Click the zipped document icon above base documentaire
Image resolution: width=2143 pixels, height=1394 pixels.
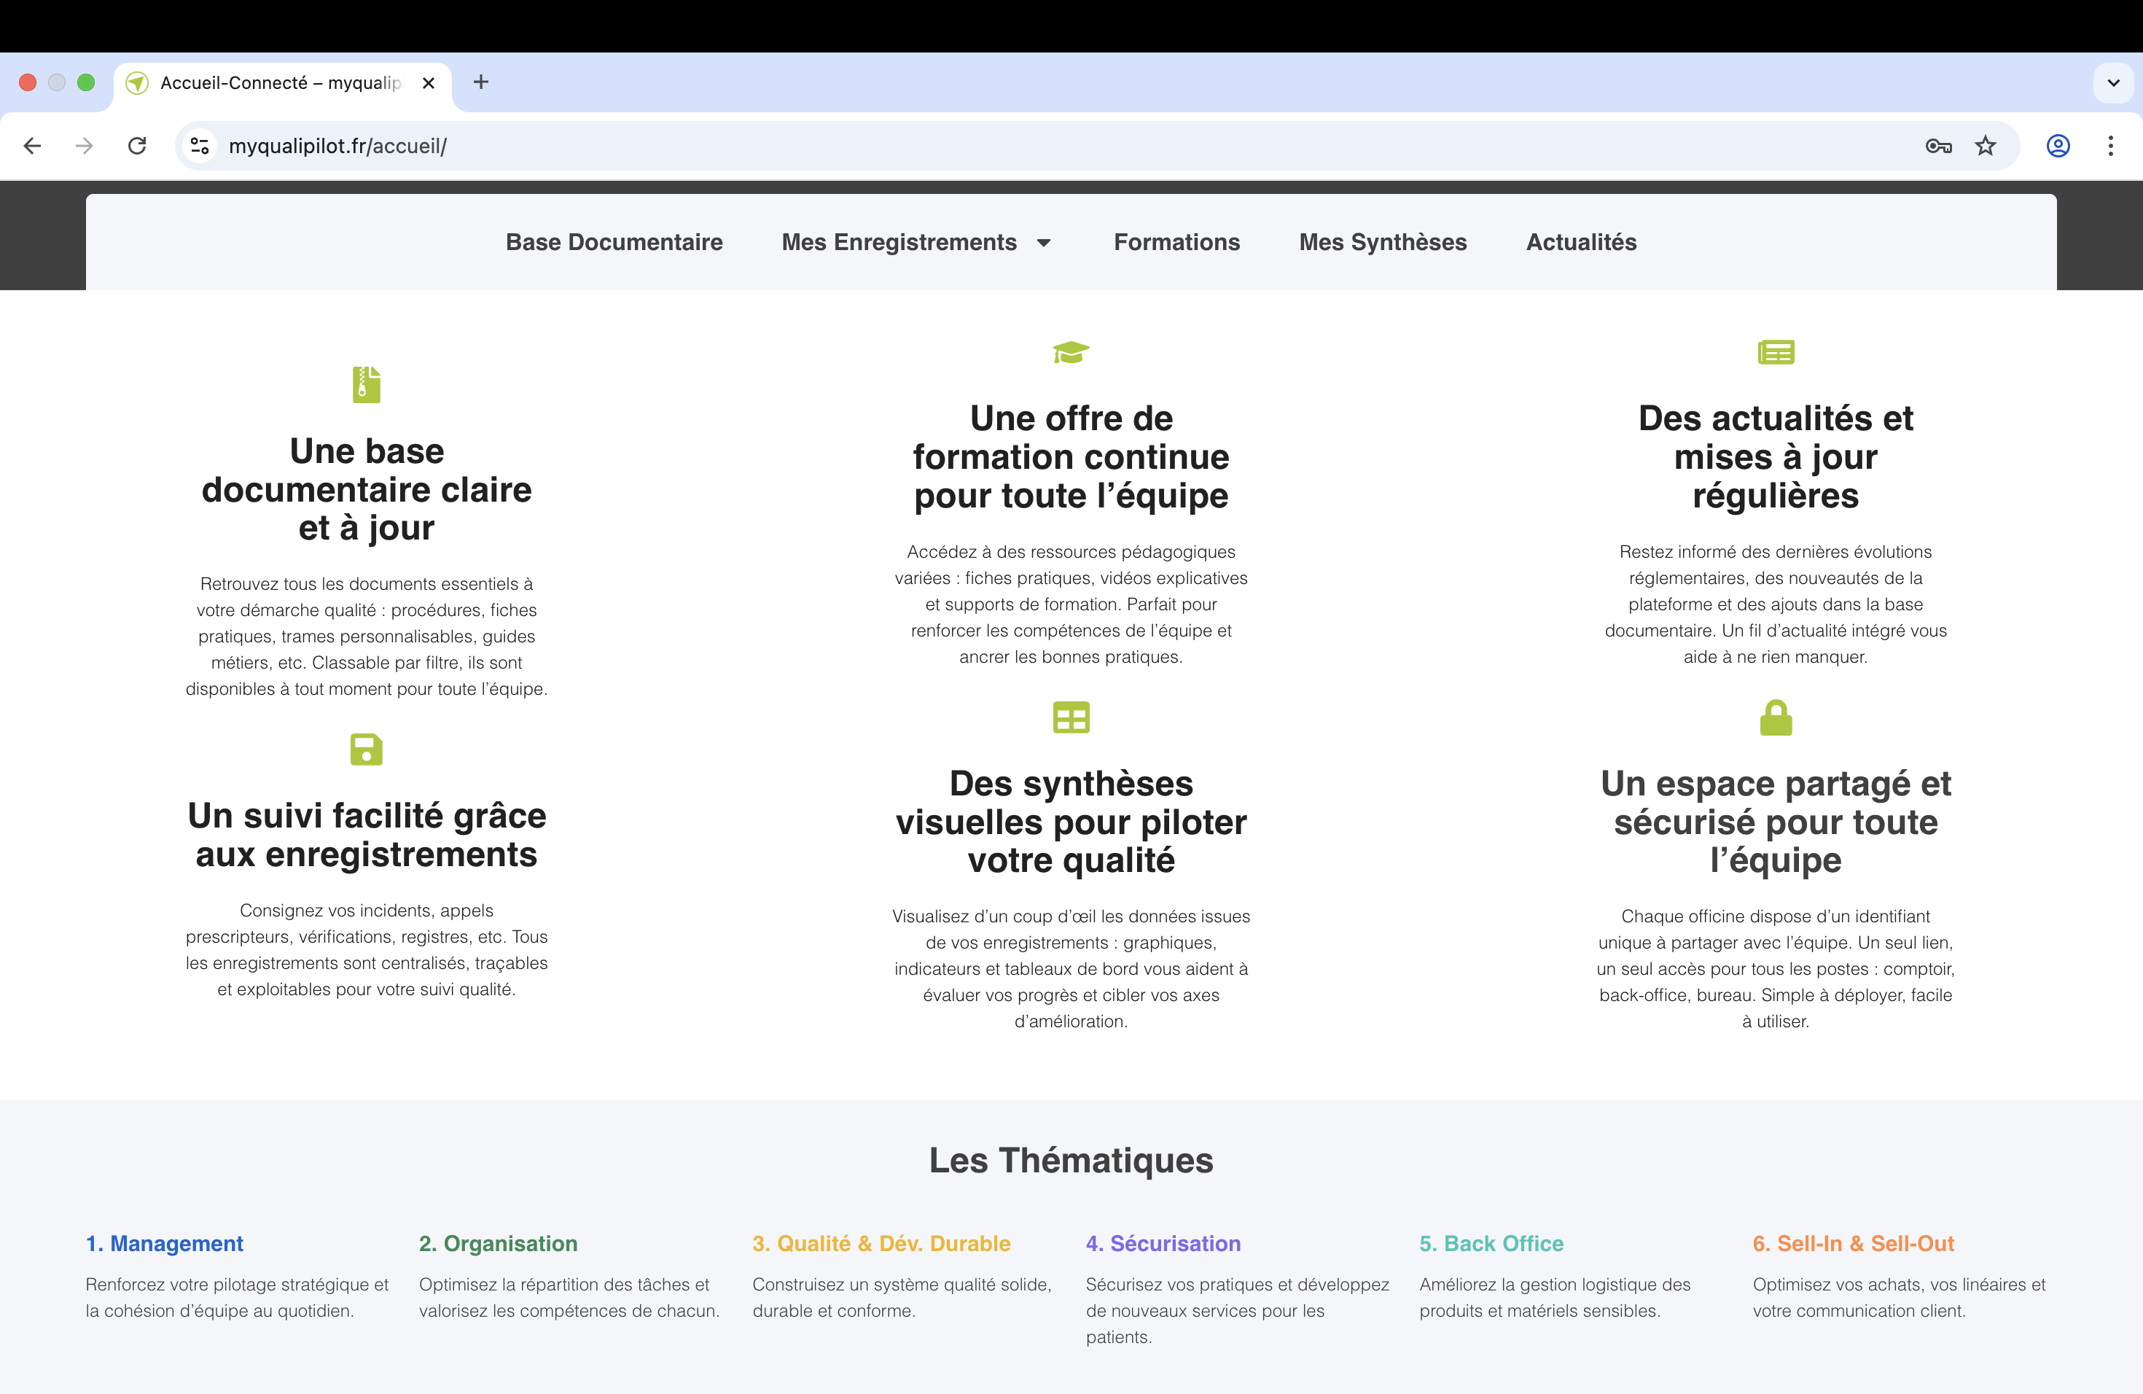coord(367,384)
